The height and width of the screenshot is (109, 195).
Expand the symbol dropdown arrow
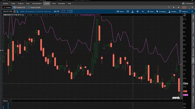(14, 12)
